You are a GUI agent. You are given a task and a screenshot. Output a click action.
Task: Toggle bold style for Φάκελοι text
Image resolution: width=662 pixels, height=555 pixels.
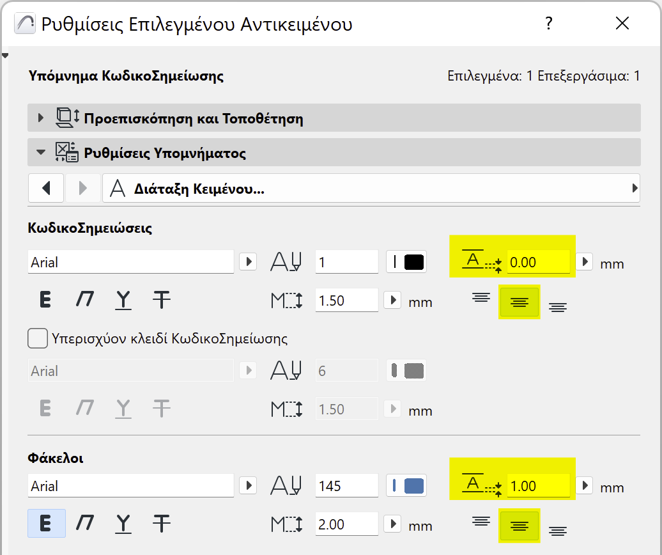[x=46, y=524]
